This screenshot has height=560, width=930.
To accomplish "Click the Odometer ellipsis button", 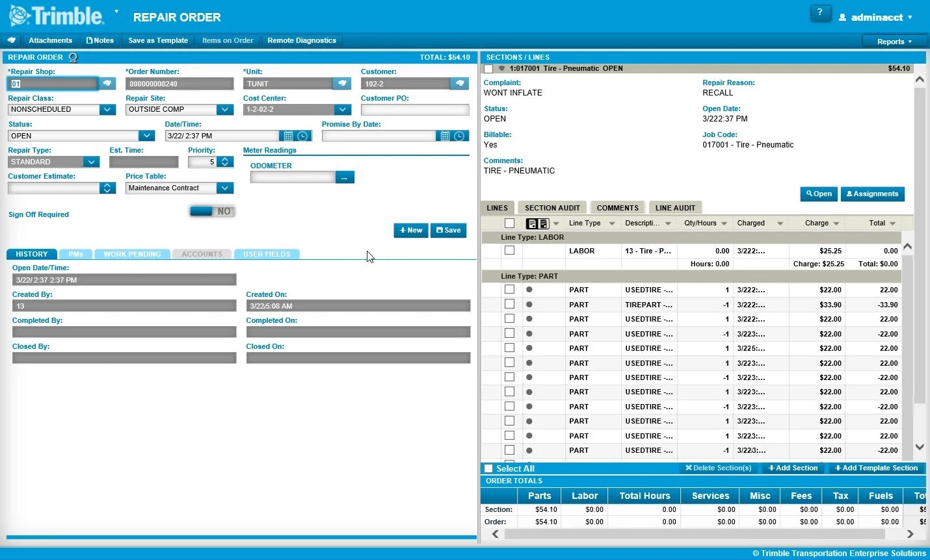I will (x=345, y=177).
